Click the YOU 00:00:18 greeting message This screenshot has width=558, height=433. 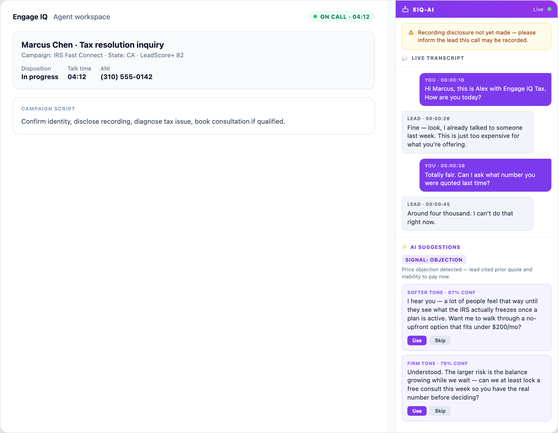[485, 89]
